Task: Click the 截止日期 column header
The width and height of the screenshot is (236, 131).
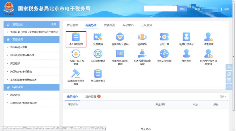Action: pos(161,105)
